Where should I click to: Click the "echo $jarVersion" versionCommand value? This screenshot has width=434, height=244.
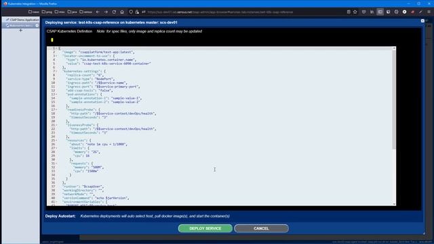111,198
